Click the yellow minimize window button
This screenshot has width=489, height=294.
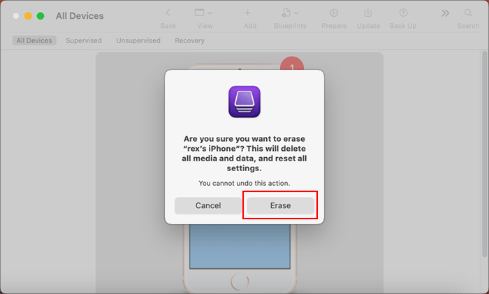click(x=28, y=16)
